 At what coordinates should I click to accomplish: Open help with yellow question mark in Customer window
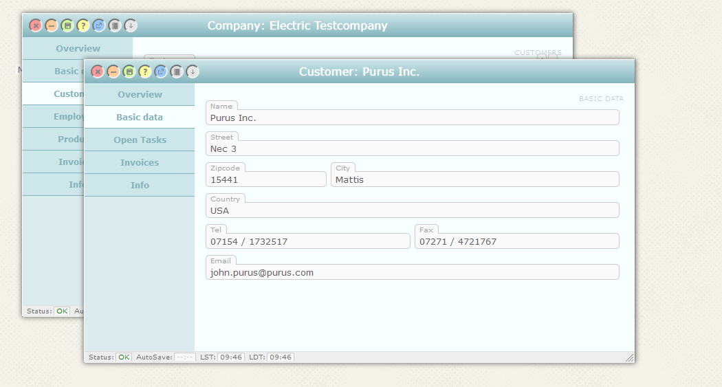(x=145, y=71)
